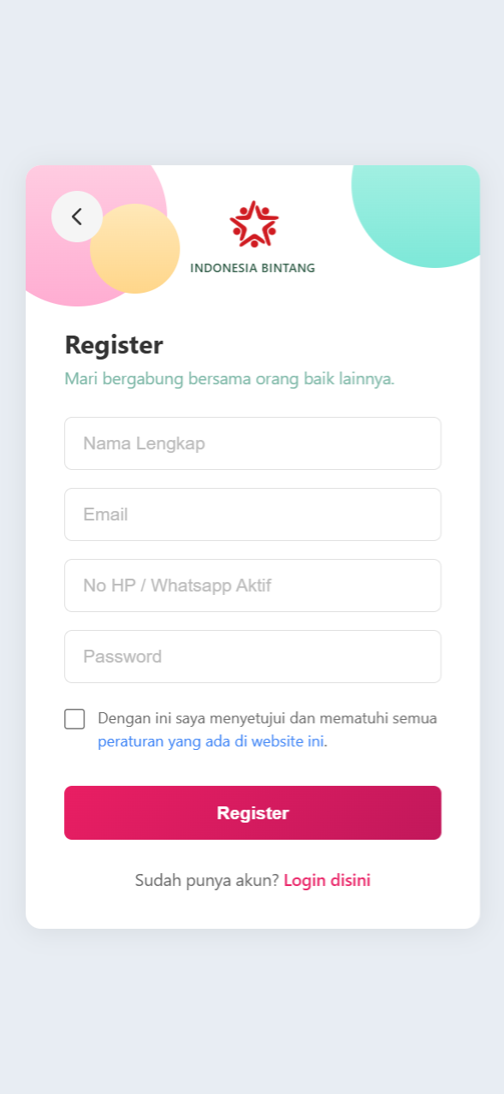Viewport: 504px width, 1094px height.
Task: Focus the Password input field
Action: 252,657
